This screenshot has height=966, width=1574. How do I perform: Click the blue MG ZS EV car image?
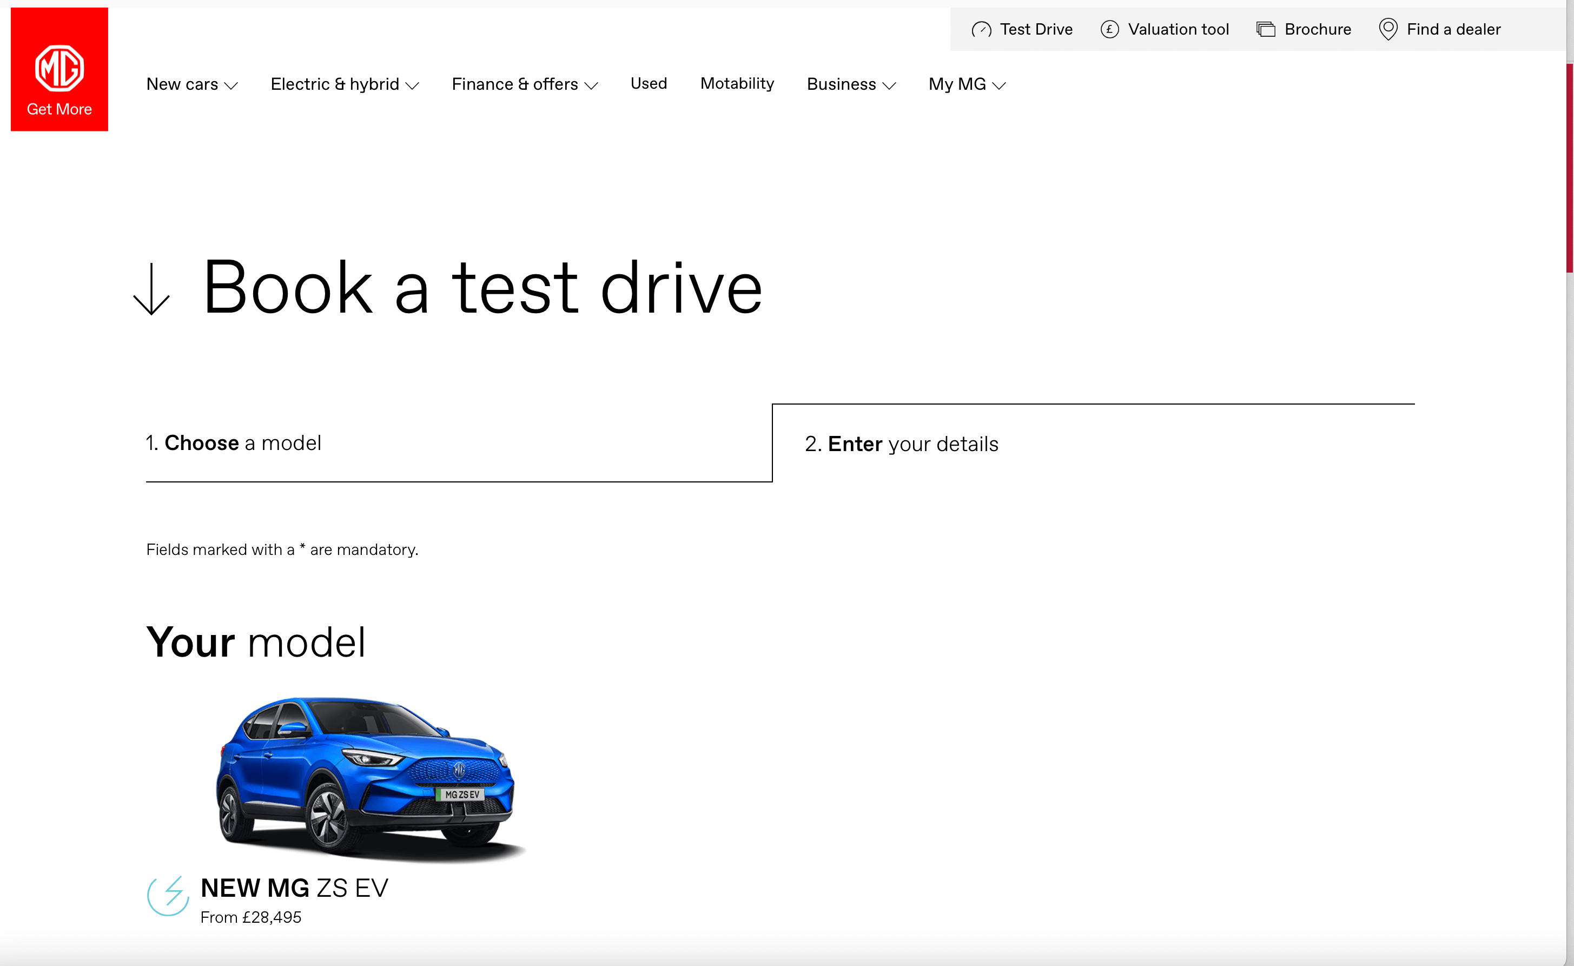point(372,779)
